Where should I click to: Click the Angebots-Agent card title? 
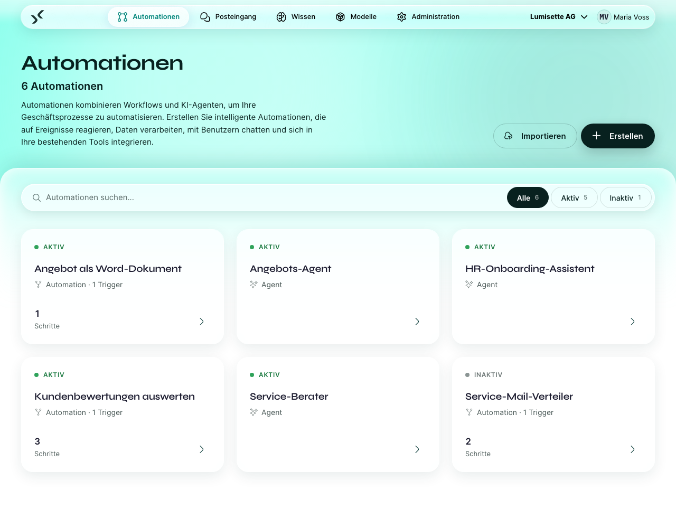290,269
